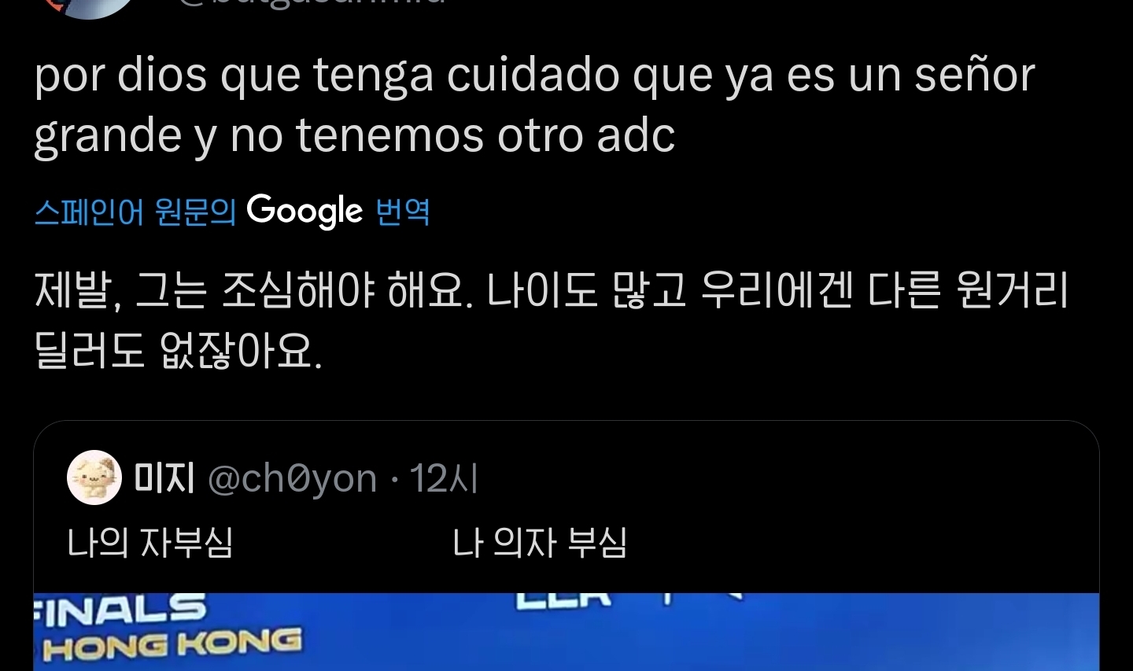Click the Google logo in translation line
Screen dimensions: 1133x671
point(304,211)
